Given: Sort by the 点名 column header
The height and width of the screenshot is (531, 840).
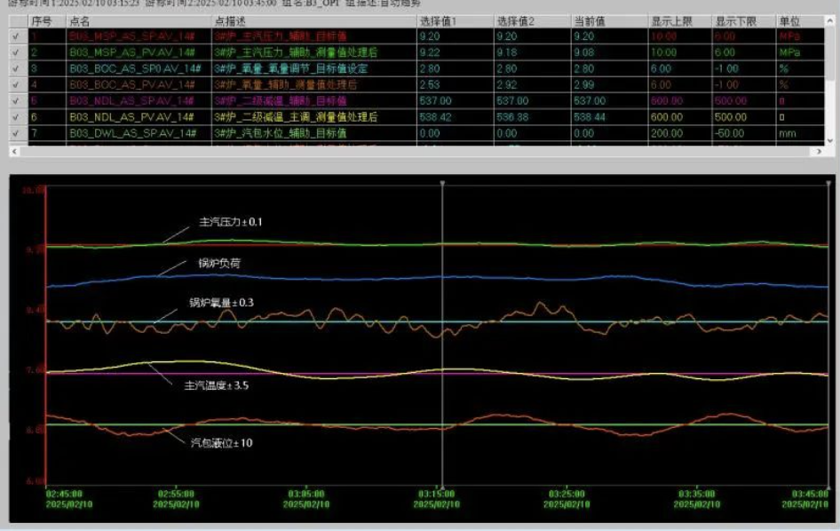Looking at the screenshot, I should (139, 21).
